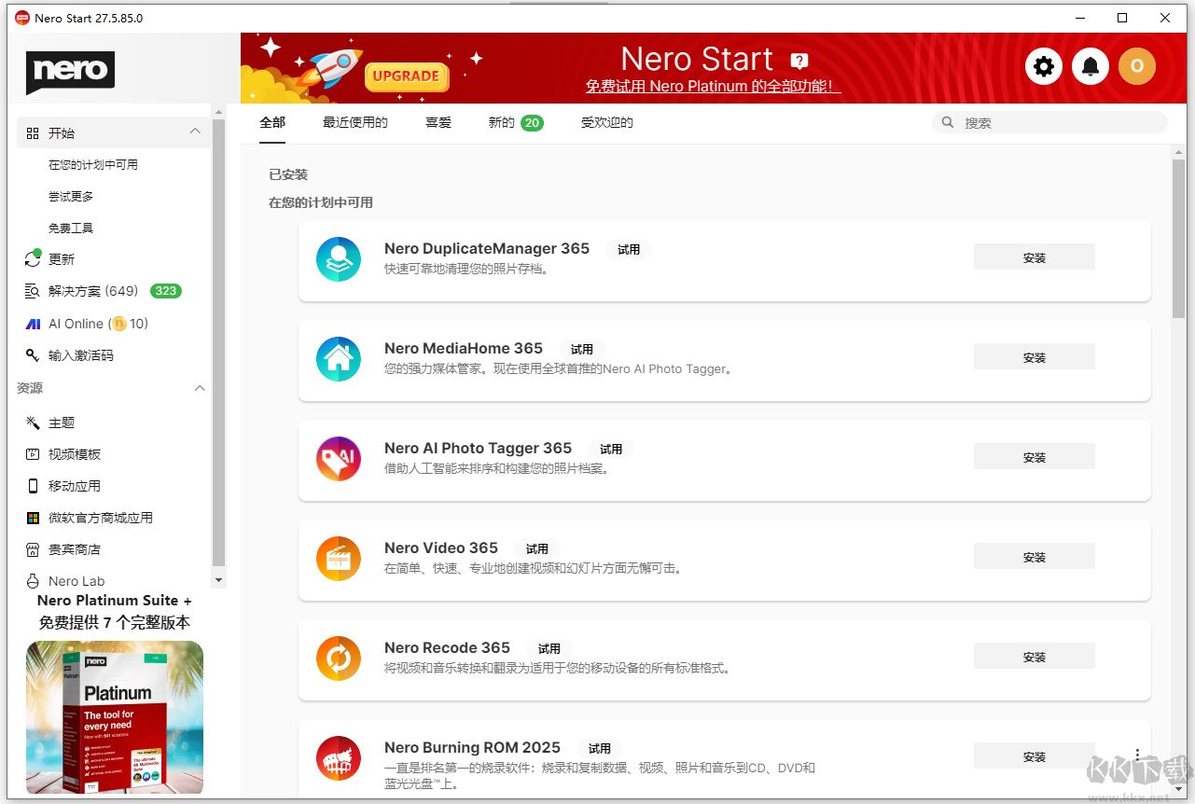Switch to the 喜爱 tab
Screen dimensions: 1195x804
point(438,122)
